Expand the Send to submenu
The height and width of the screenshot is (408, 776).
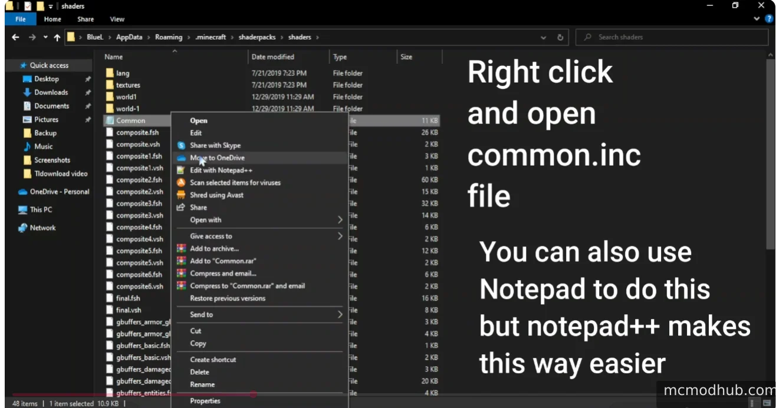click(x=340, y=315)
